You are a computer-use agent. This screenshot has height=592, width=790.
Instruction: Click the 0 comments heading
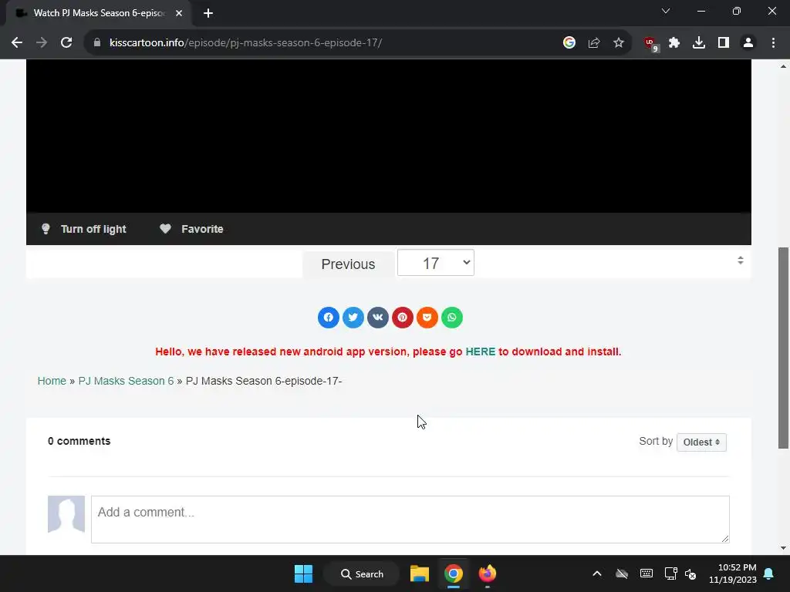pyautogui.click(x=79, y=441)
